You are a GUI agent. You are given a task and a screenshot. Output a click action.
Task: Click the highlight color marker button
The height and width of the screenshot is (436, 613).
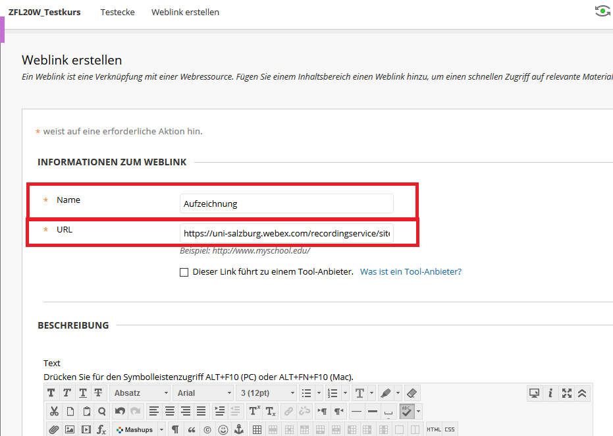click(386, 393)
